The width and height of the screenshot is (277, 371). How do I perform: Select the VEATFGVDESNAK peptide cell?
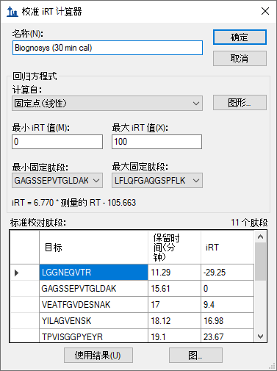tap(93, 305)
